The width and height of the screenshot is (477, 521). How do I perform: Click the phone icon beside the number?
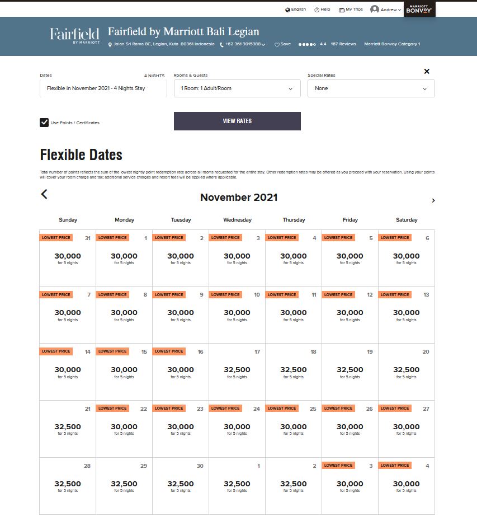pyautogui.click(x=222, y=45)
